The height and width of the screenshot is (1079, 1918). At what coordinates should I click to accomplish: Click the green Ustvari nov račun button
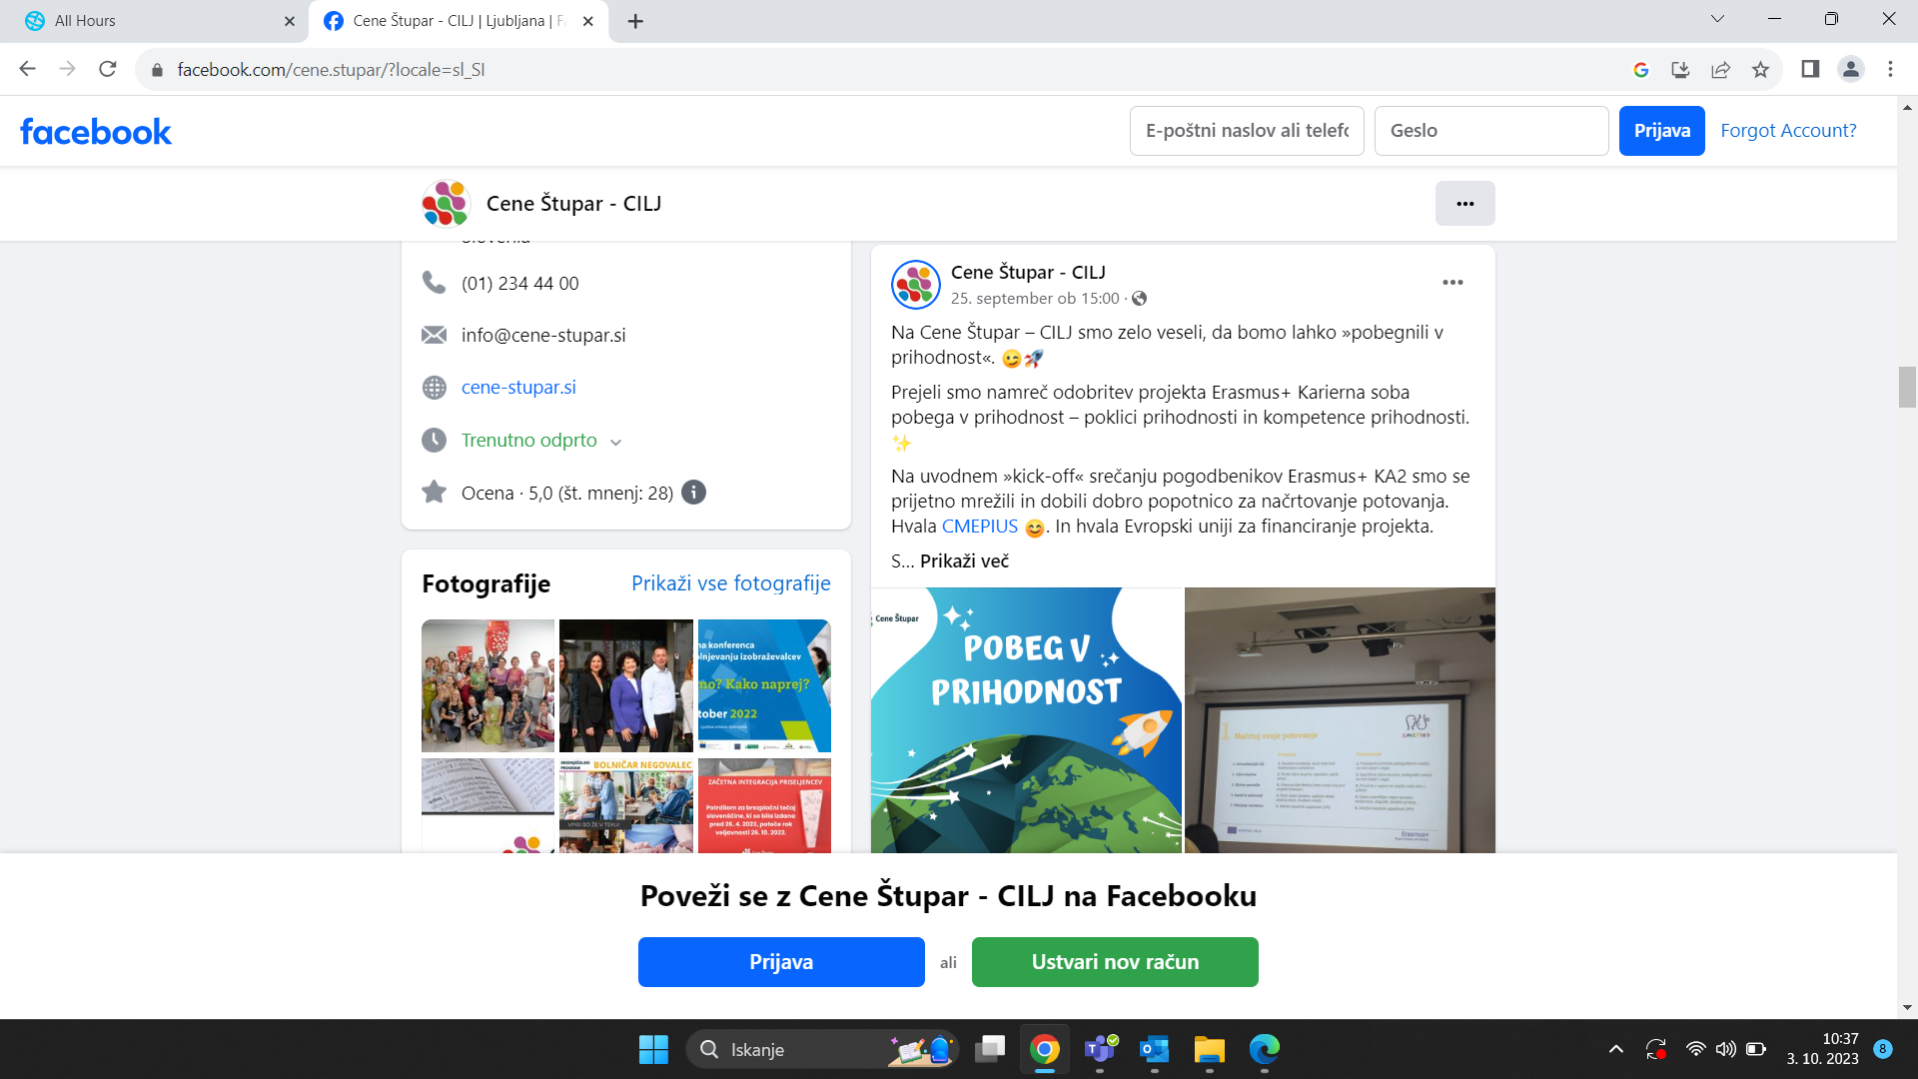click(1115, 962)
